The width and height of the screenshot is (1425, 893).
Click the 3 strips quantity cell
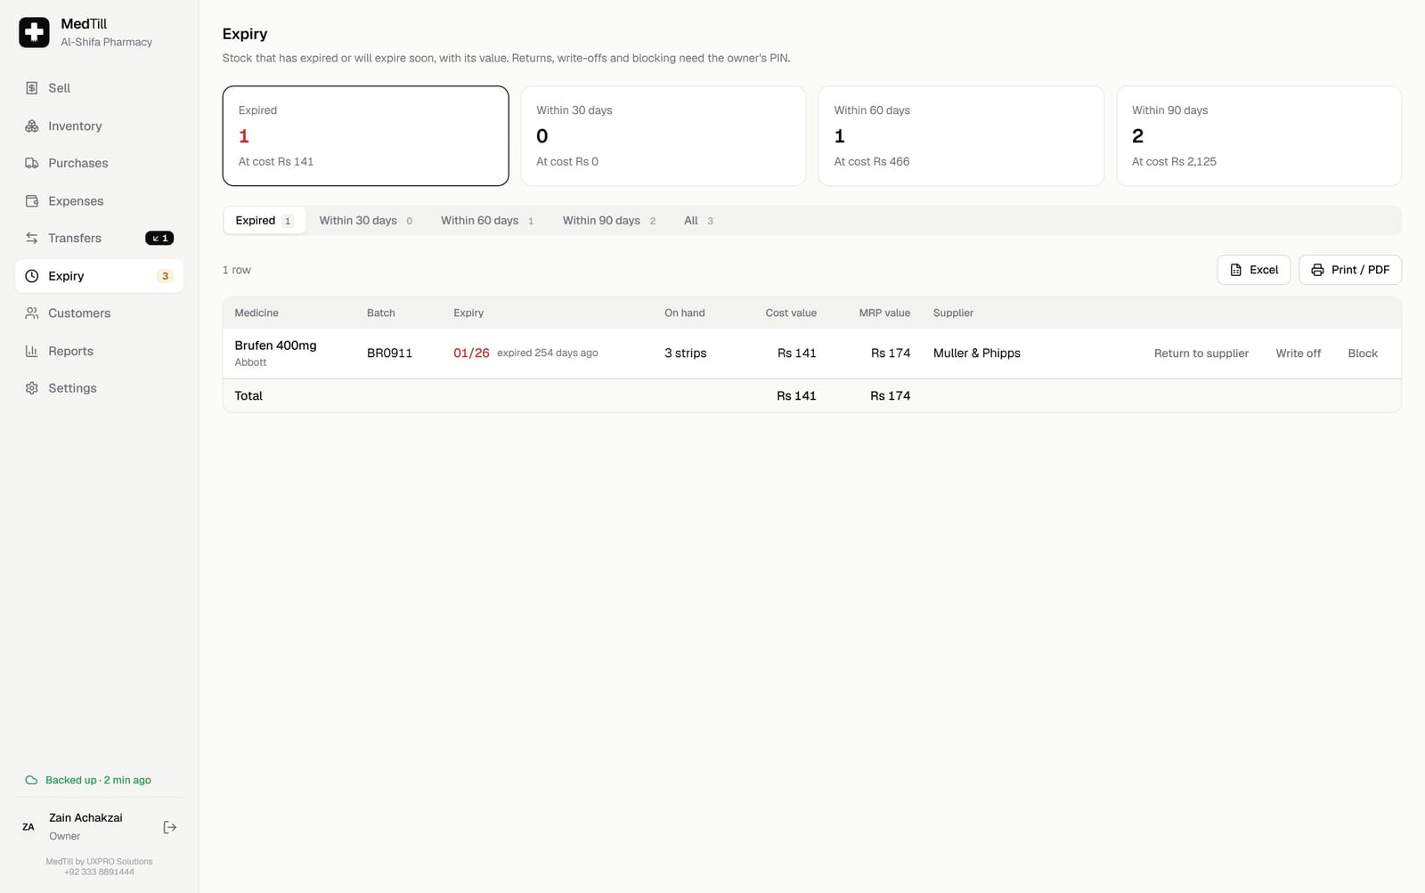685,353
